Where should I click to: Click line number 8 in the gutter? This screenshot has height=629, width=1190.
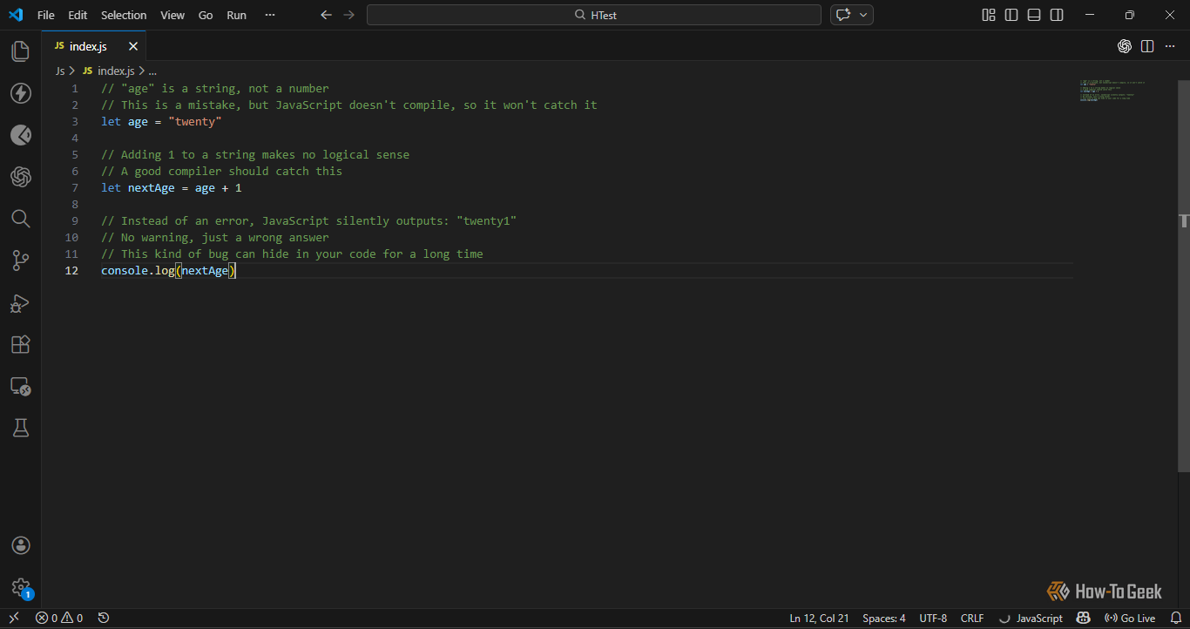point(75,204)
